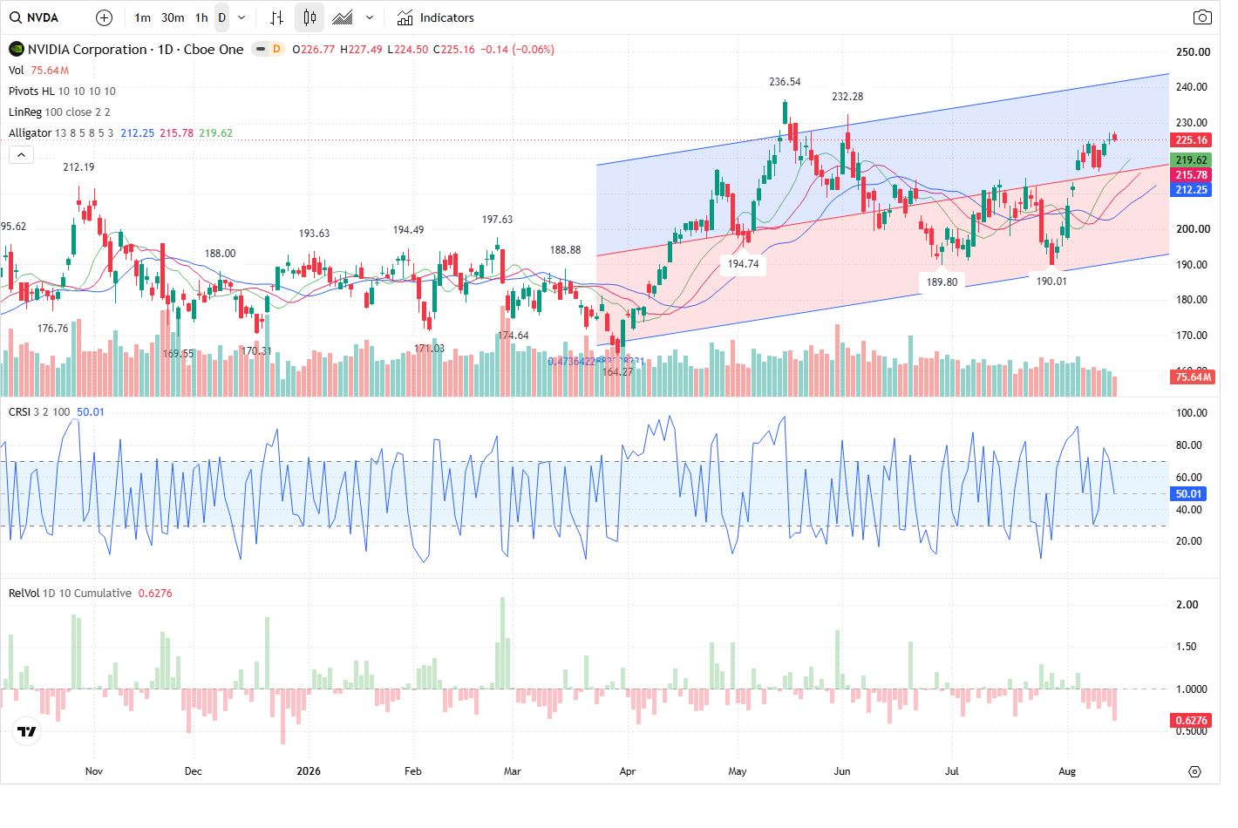Click the NVIDIA logo in the legend
Screen dimensions: 1238x828
click(x=17, y=50)
